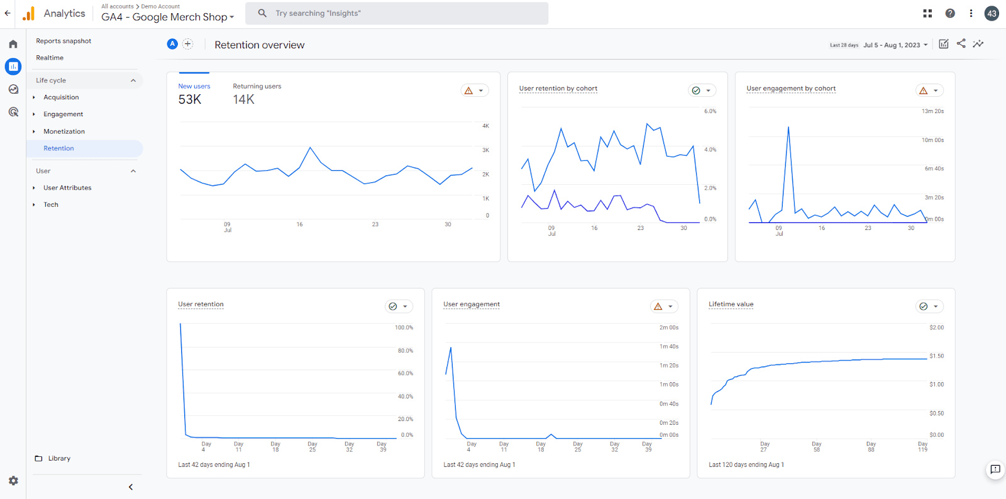Click the Library link
The width and height of the screenshot is (1006, 499).
click(59, 459)
